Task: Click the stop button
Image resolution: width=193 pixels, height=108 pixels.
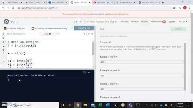Action: click(48, 34)
